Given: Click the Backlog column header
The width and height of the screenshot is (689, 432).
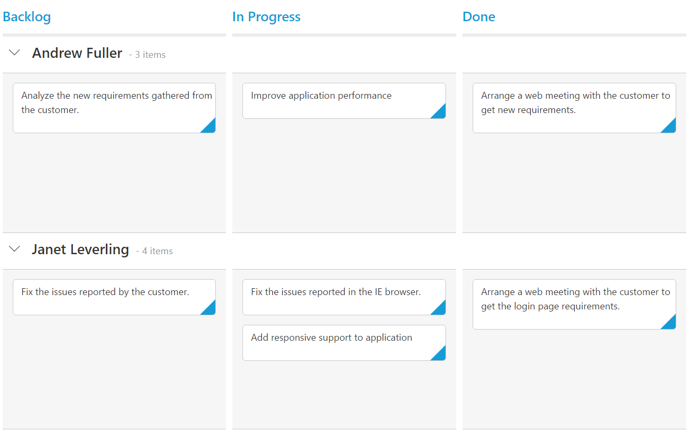Looking at the screenshot, I should pyautogui.click(x=27, y=17).
